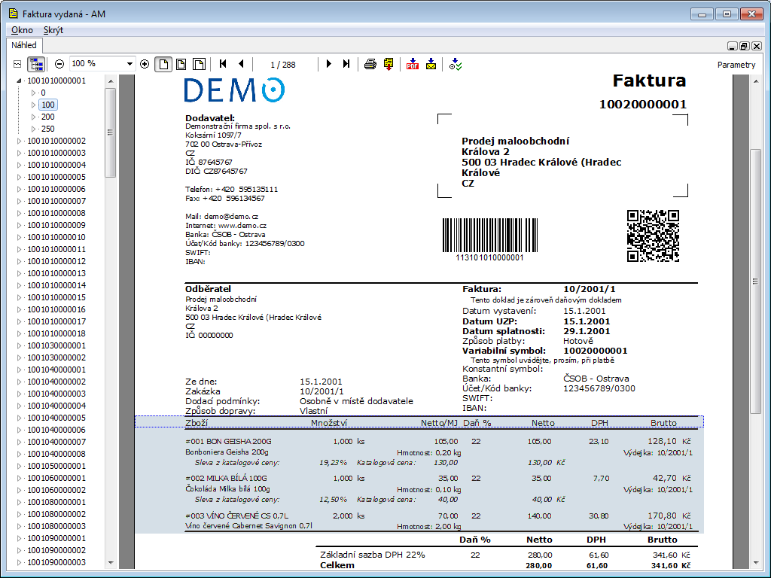The width and height of the screenshot is (771, 578).
Task: Click the yellow document with red arrow icon
Action: click(x=389, y=65)
